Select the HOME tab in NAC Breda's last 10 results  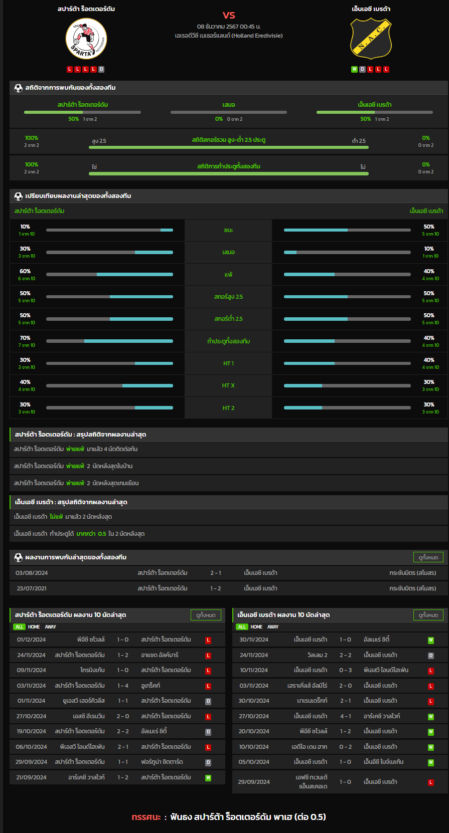(x=256, y=627)
